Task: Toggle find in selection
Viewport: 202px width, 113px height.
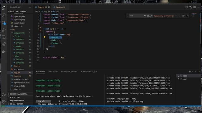Action: 183,16
